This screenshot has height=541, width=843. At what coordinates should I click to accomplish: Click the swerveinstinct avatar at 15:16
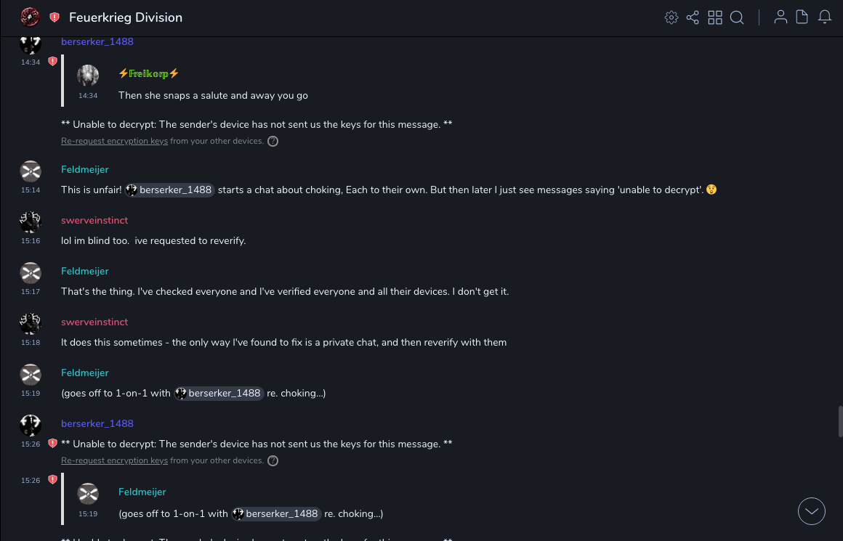tap(31, 222)
